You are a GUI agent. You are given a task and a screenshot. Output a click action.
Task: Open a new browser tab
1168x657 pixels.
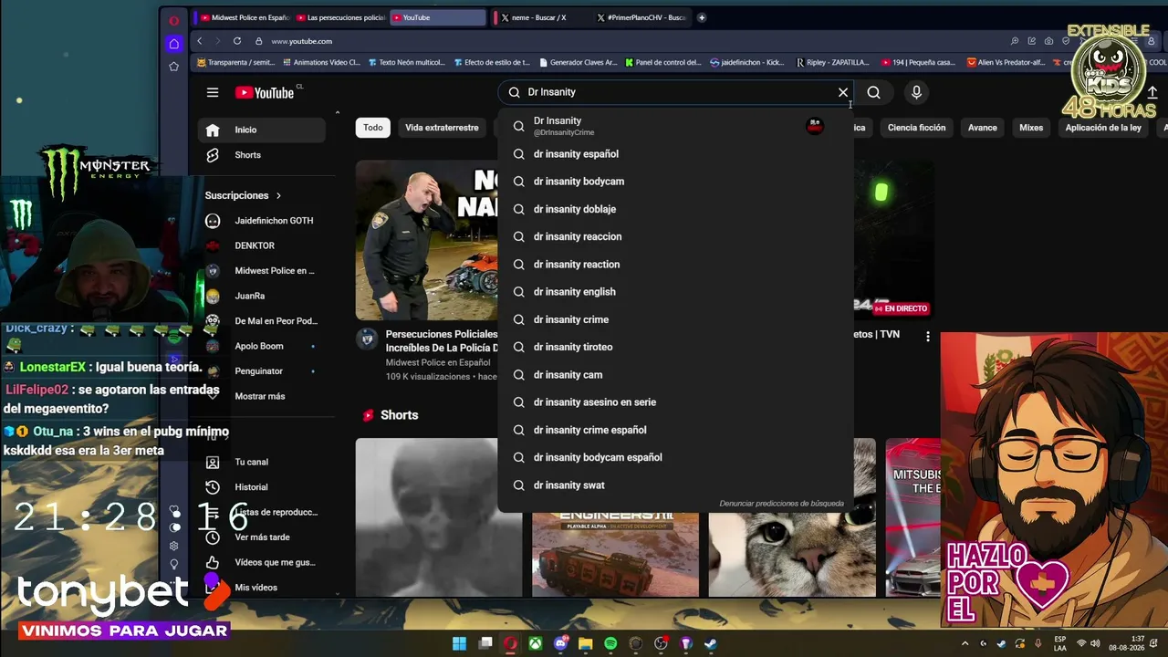point(702,17)
